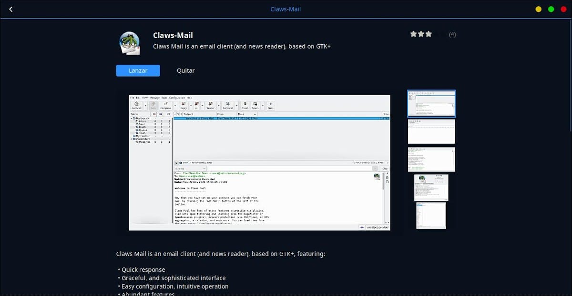Screen dimensions: 572x296
Task: Open the review count (4) next to stars
Action: tap(452, 34)
